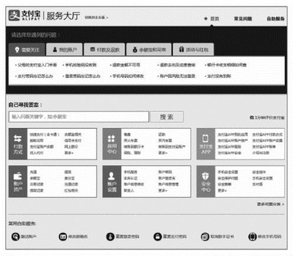Click the 搜索 search button

coord(167,117)
